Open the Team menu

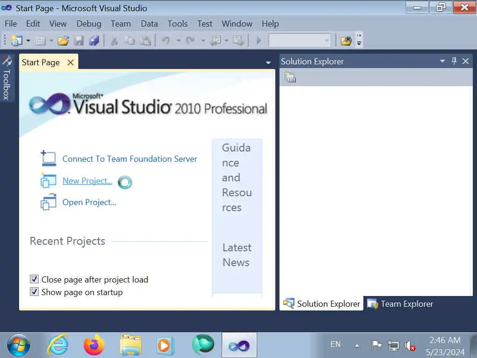(x=121, y=24)
